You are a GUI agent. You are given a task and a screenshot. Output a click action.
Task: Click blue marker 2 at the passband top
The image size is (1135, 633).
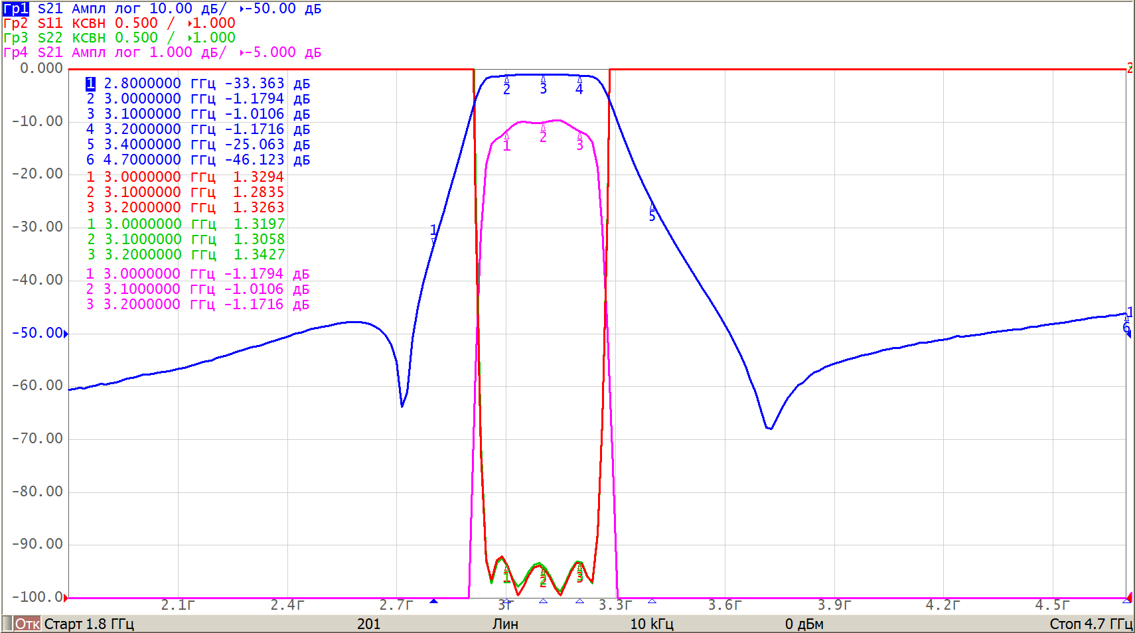point(506,86)
